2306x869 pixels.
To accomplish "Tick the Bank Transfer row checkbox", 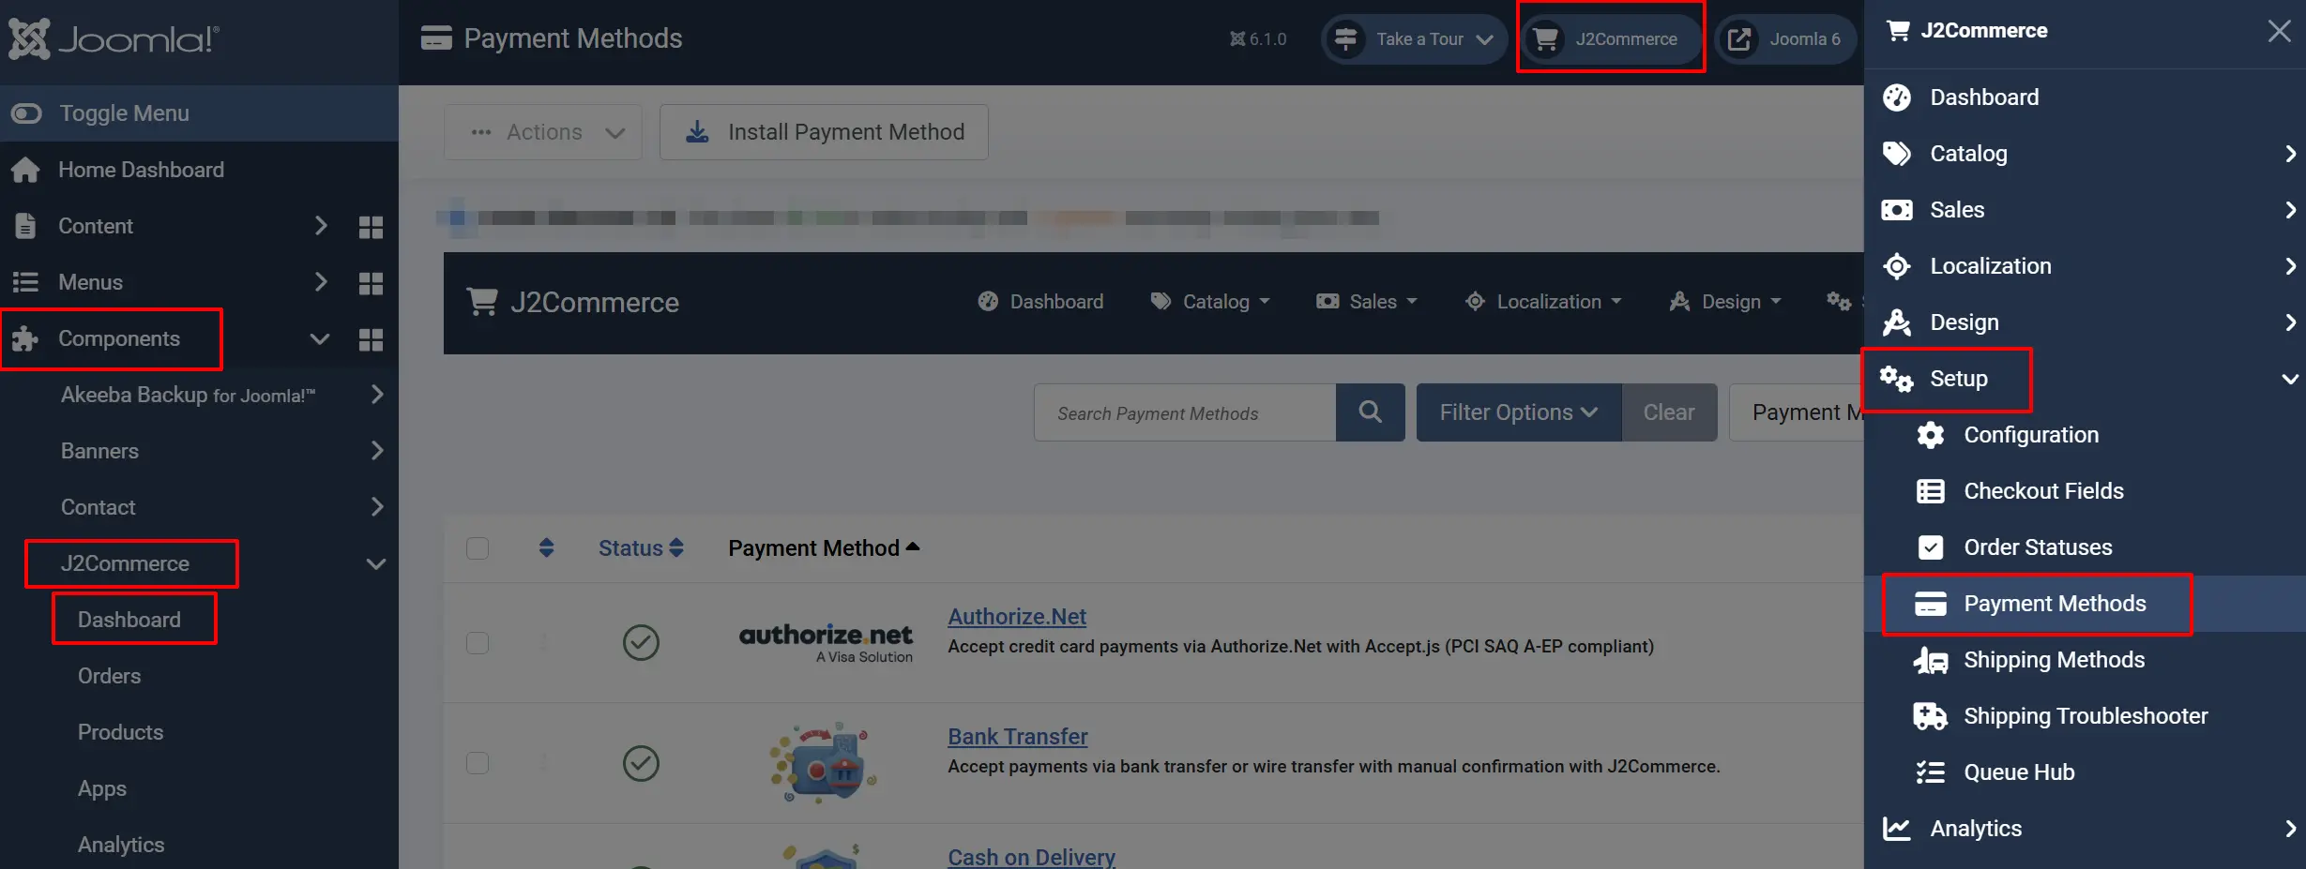I will 478,763.
